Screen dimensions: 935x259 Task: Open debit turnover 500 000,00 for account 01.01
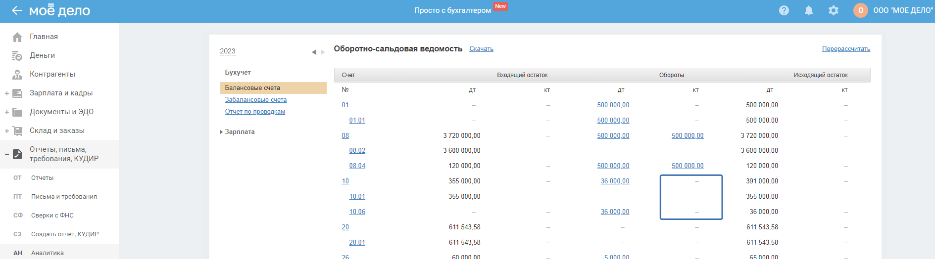[x=613, y=121]
